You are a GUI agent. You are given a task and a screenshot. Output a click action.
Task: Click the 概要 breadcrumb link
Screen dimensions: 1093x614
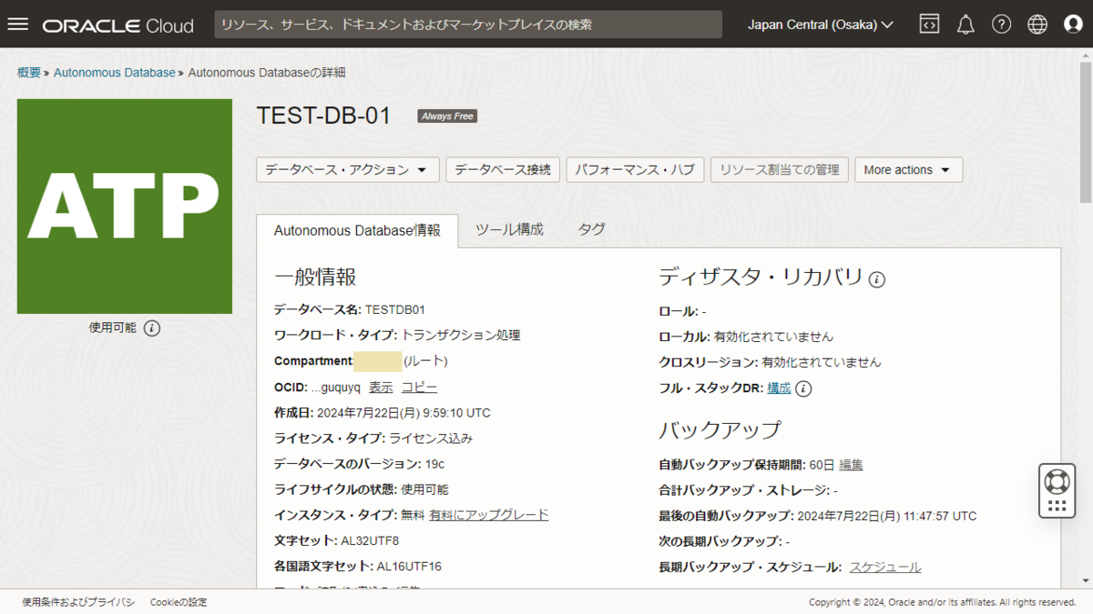(29, 72)
